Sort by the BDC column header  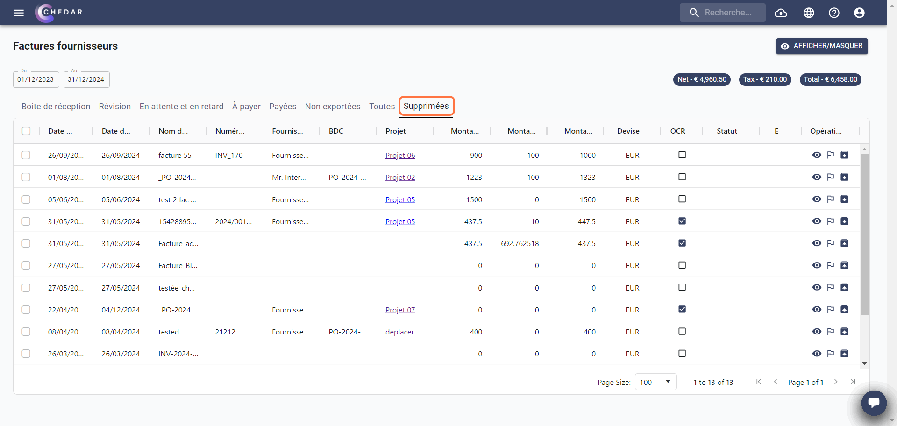coord(336,131)
